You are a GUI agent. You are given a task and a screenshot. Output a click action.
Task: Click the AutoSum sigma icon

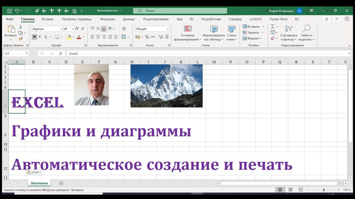click(273, 26)
